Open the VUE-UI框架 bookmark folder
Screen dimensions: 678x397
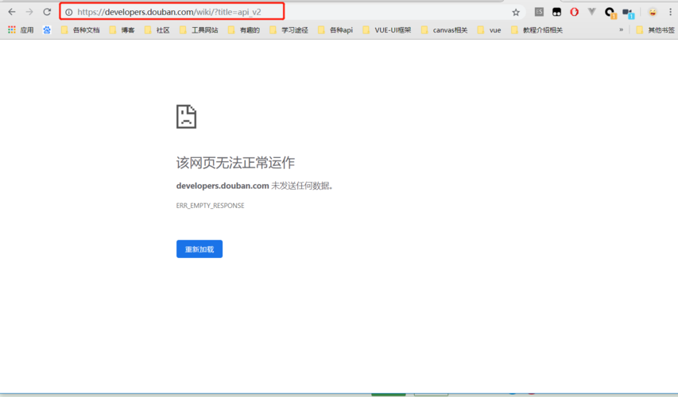point(386,30)
